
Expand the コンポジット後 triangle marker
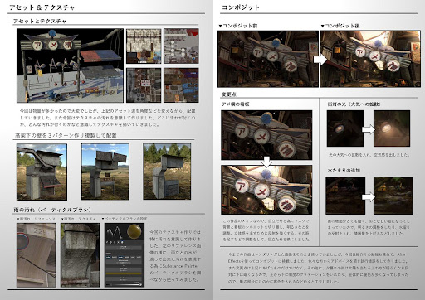point(322,26)
